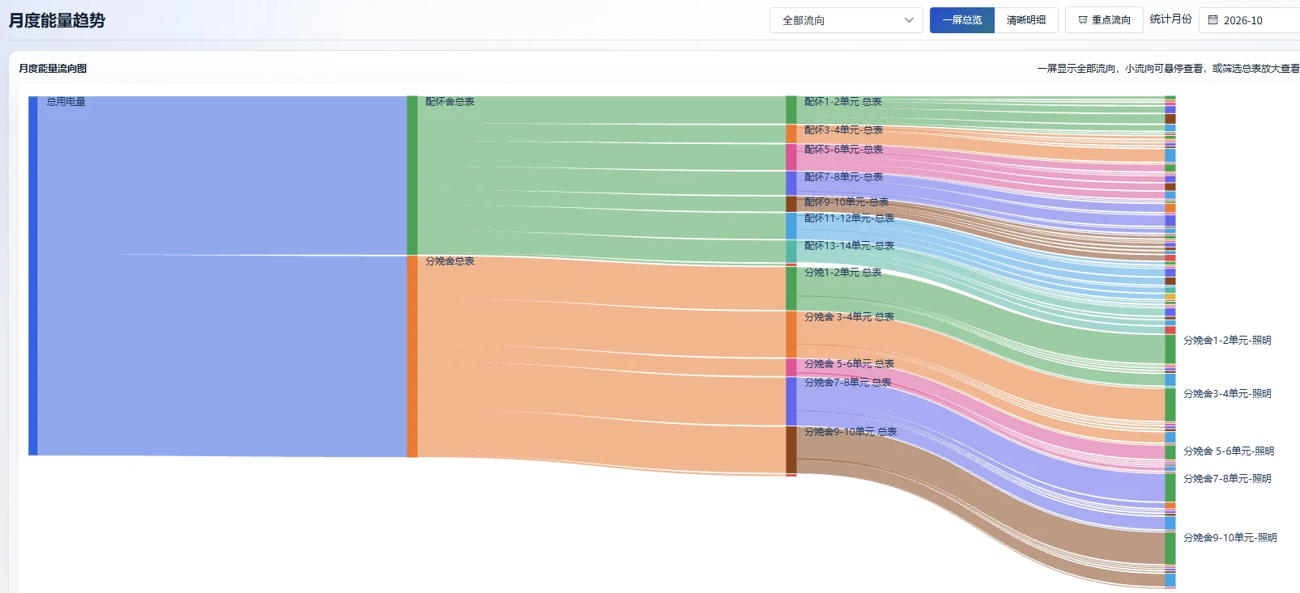The image size is (1300, 593).
Task: Click the 重点流向 key flows button
Action: pos(1104,20)
